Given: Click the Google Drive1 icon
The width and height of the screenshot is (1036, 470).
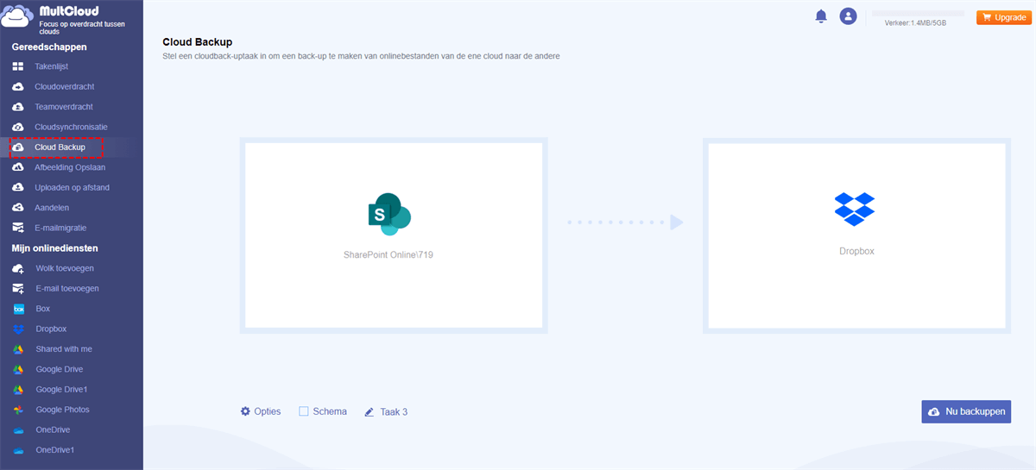Looking at the screenshot, I should pyautogui.click(x=18, y=389).
